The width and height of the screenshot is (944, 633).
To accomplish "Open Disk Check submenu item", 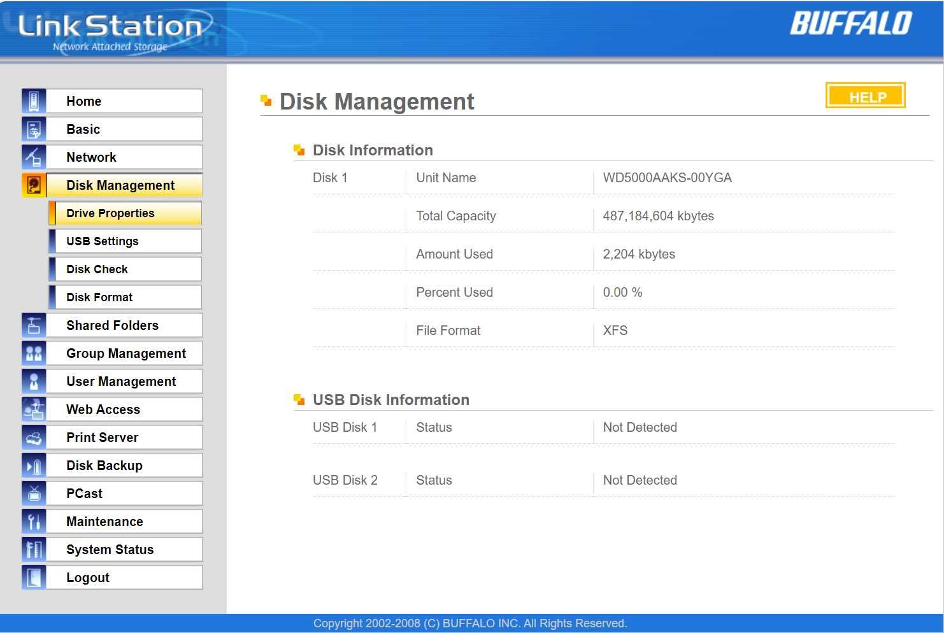I will (125, 269).
